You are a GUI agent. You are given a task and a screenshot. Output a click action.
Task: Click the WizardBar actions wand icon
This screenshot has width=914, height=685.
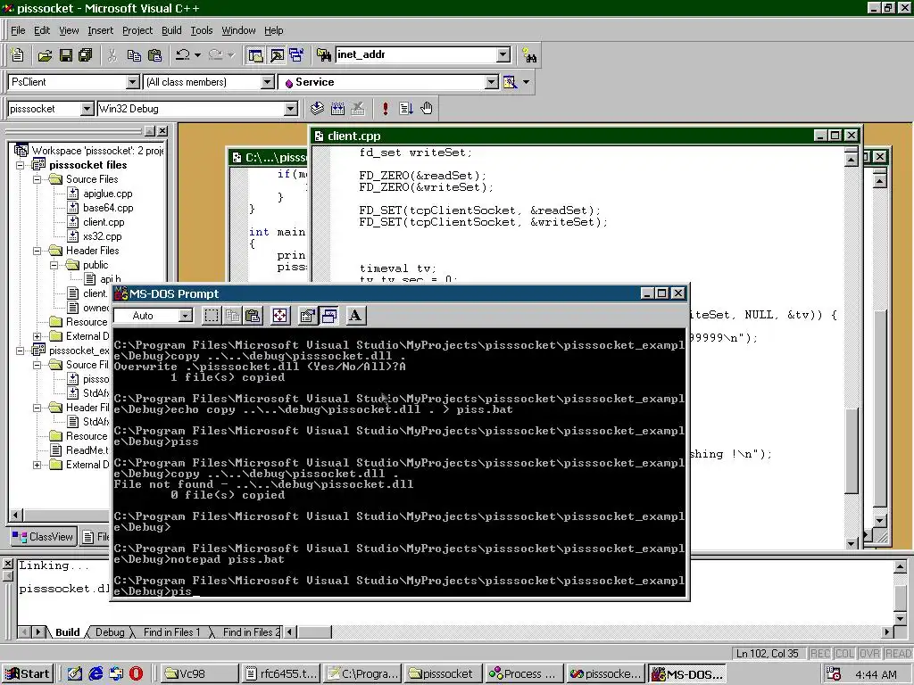(x=510, y=82)
